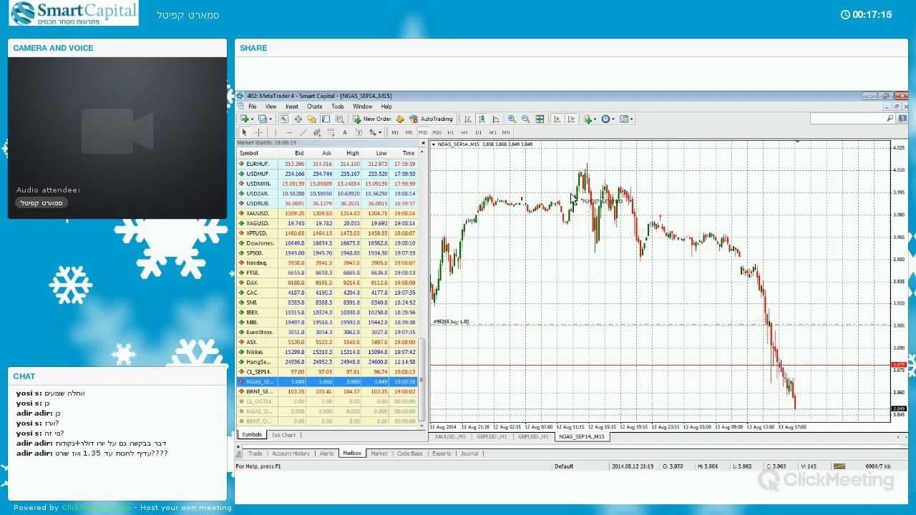Select the trendline drawing tool
916x515 pixels.
coord(303,132)
